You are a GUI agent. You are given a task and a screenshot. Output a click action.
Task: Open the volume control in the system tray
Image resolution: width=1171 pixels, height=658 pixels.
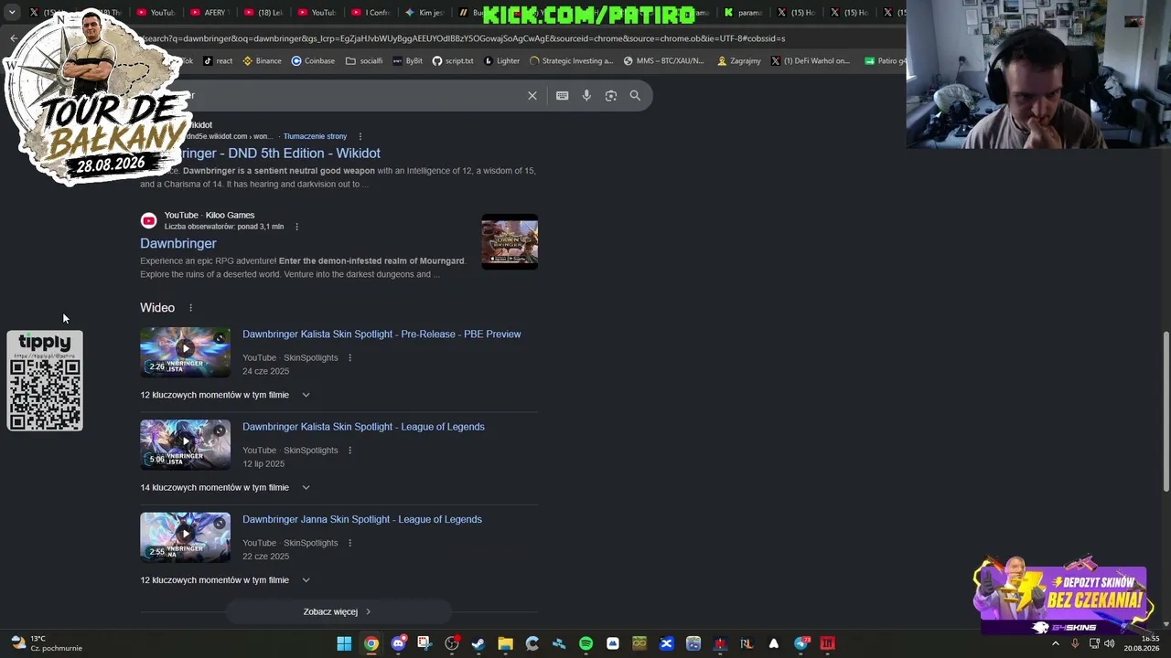tap(1109, 643)
